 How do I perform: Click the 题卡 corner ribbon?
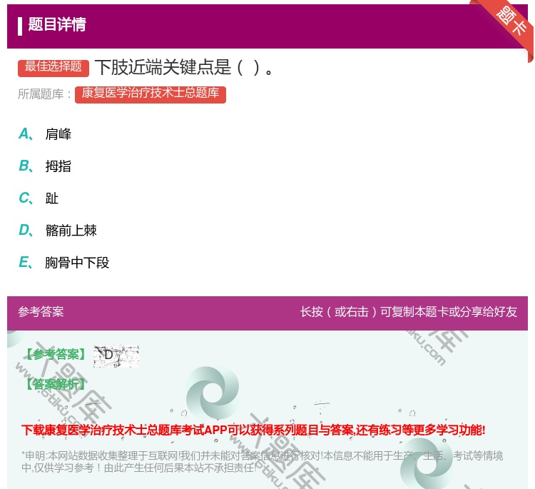[x=510, y=22]
